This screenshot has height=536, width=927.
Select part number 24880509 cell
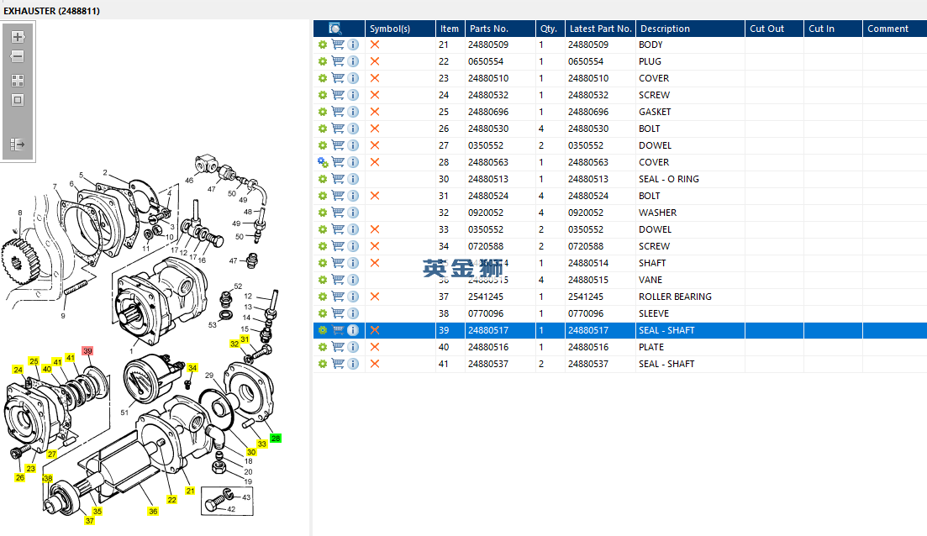[488, 45]
